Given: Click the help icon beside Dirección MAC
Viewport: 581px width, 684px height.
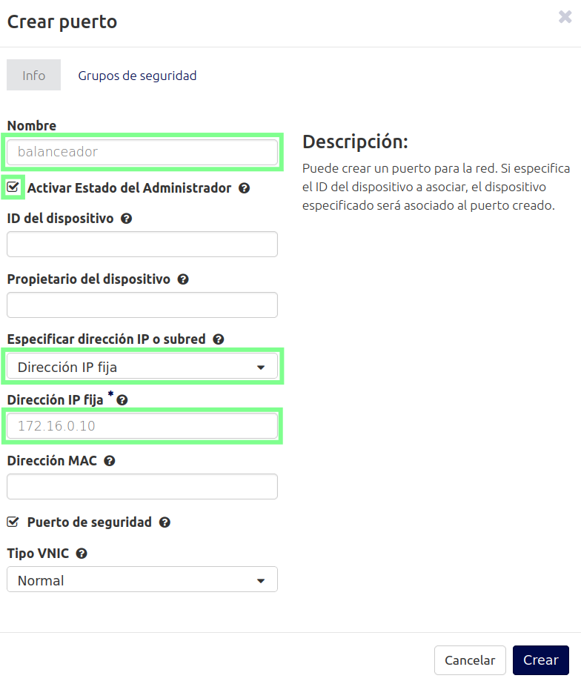Looking at the screenshot, I should click(x=108, y=460).
